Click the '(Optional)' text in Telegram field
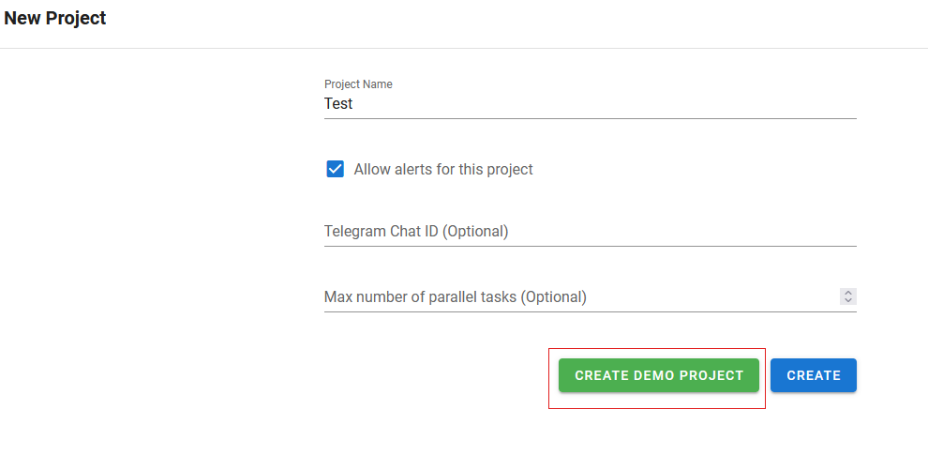Viewport: 928px width, 455px height. point(475,231)
